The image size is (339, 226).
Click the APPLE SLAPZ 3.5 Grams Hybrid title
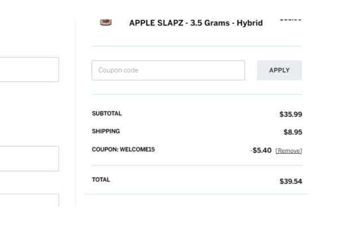(196, 23)
